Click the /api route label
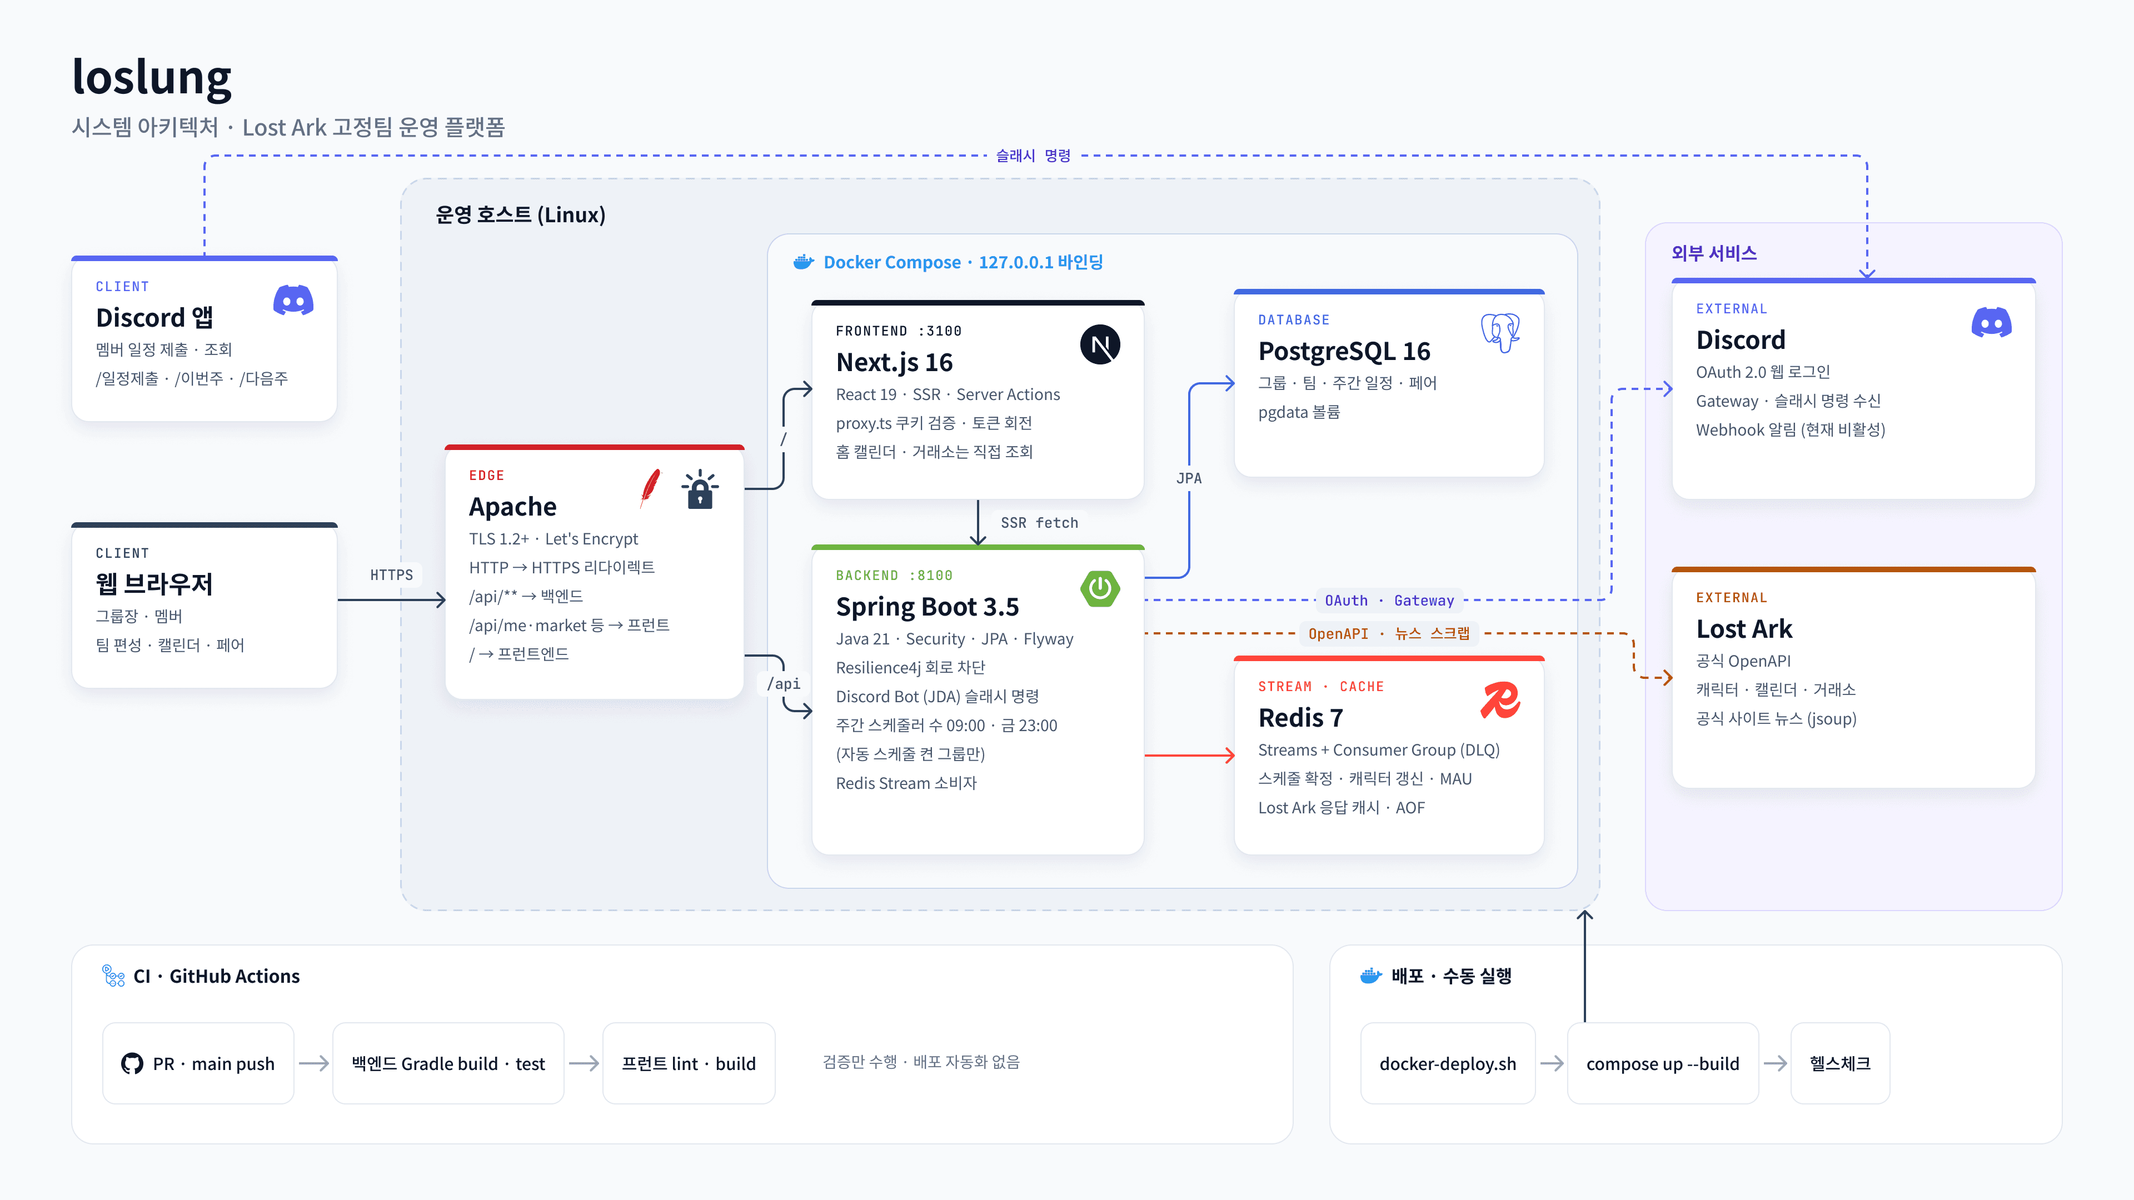 click(784, 683)
